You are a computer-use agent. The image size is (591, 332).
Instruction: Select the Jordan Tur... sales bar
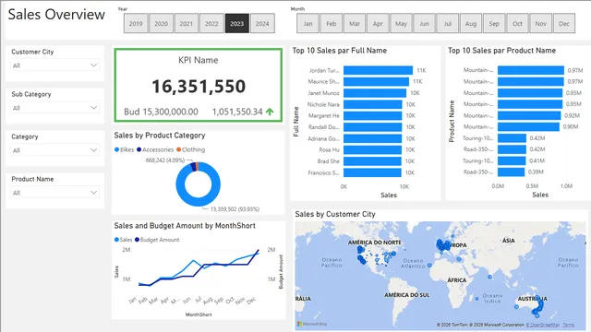pos(378,70)
